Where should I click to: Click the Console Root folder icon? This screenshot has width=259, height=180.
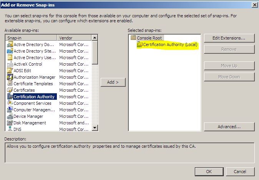[133, 38]
